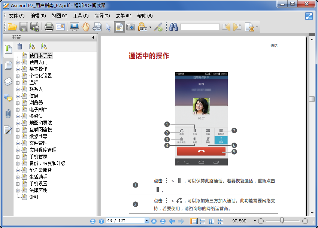This screenshot has height=228, width=318.
Task: Select the Hand tool
Action: coord(85,27)
